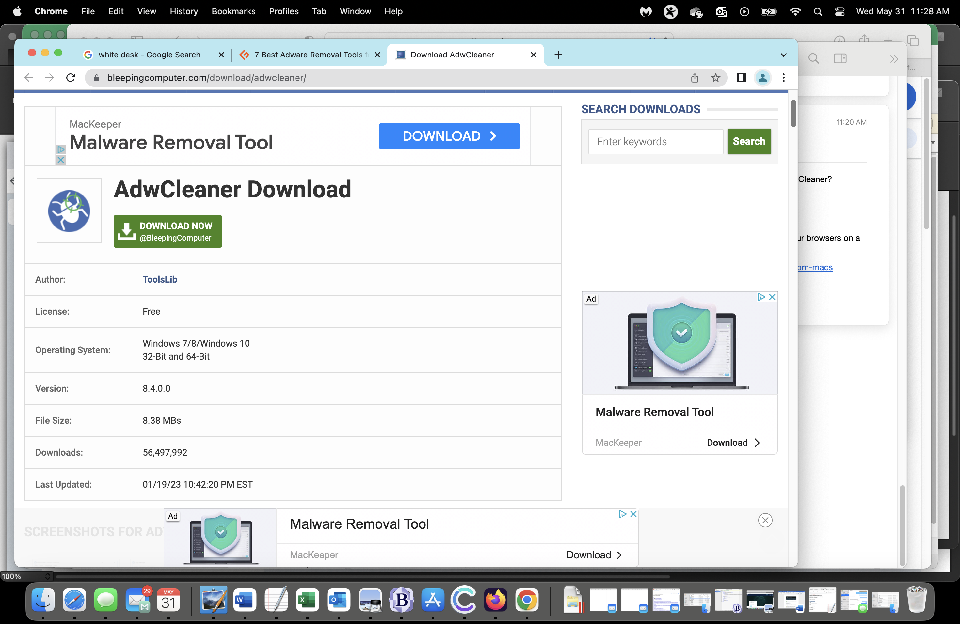
Task: Open the Bookmarks menu
Action: [x=233, y=11]
